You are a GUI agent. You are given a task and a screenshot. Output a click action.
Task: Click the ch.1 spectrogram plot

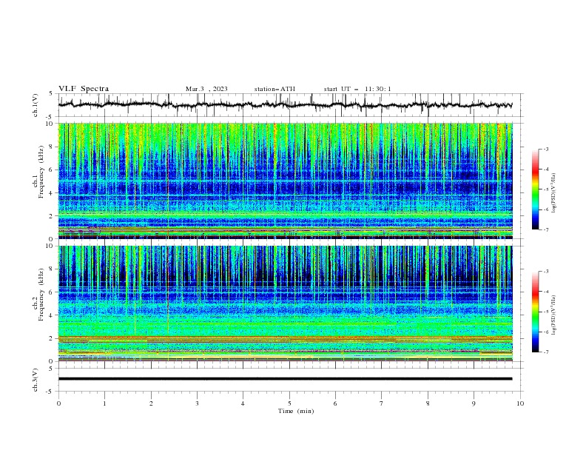coord(285,181)
